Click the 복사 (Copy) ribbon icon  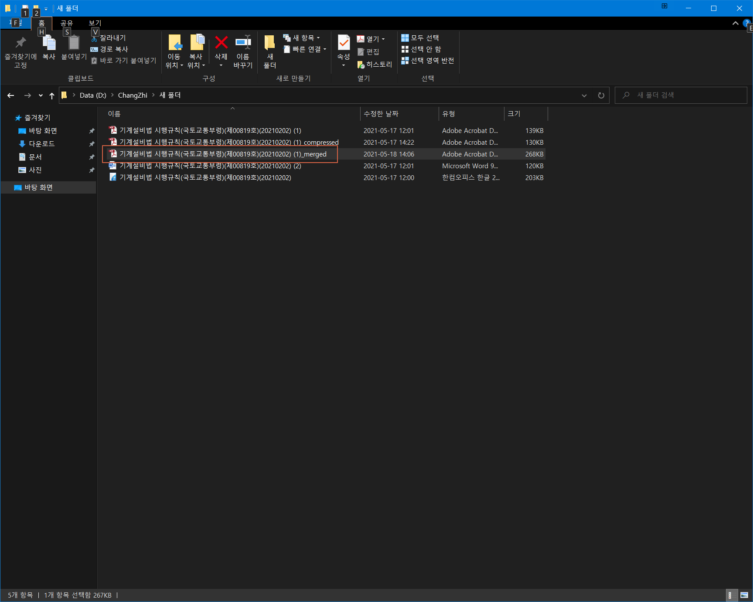coord(49,48)
